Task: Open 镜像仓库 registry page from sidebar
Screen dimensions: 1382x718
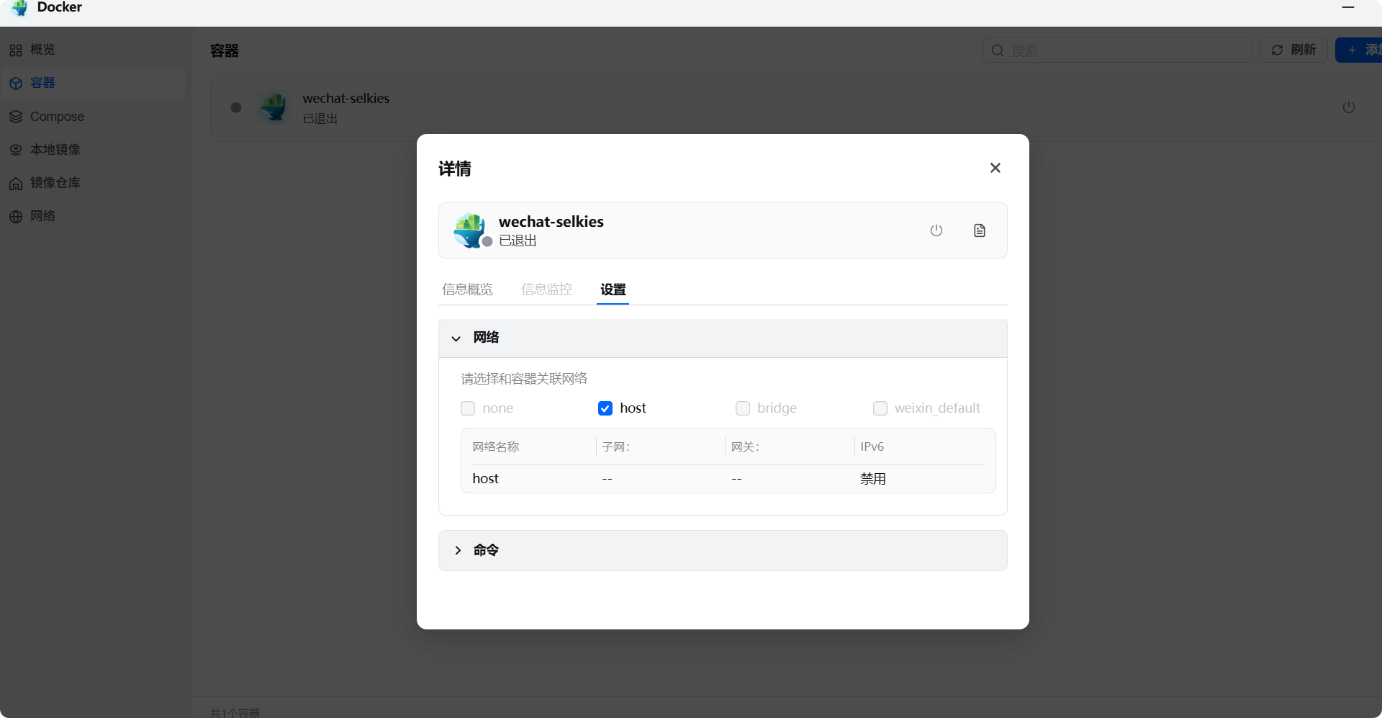Action: [55, 183]
